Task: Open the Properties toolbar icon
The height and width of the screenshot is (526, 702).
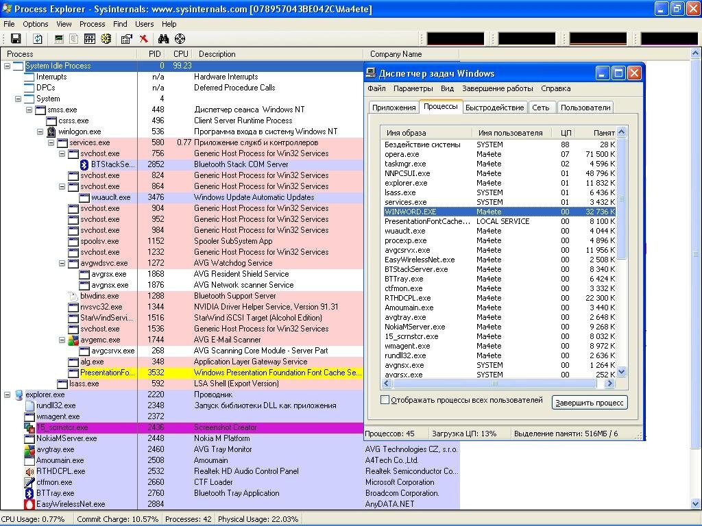Action: pyautogui.click(x=127, y=39)
